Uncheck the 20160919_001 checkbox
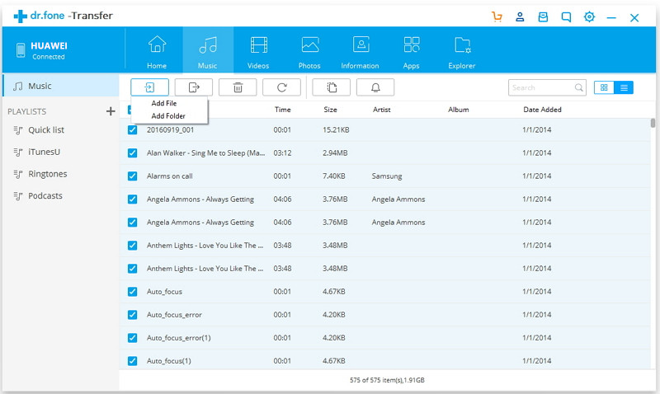Screen dimensions: 660x394 (x=132, y=129)
